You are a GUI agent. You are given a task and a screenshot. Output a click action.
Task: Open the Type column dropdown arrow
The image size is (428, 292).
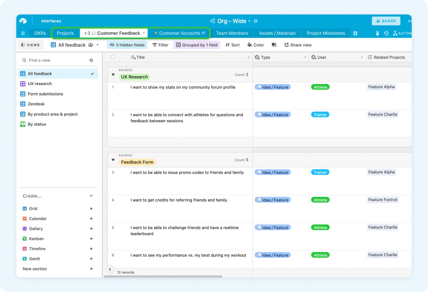pos(305,57)
